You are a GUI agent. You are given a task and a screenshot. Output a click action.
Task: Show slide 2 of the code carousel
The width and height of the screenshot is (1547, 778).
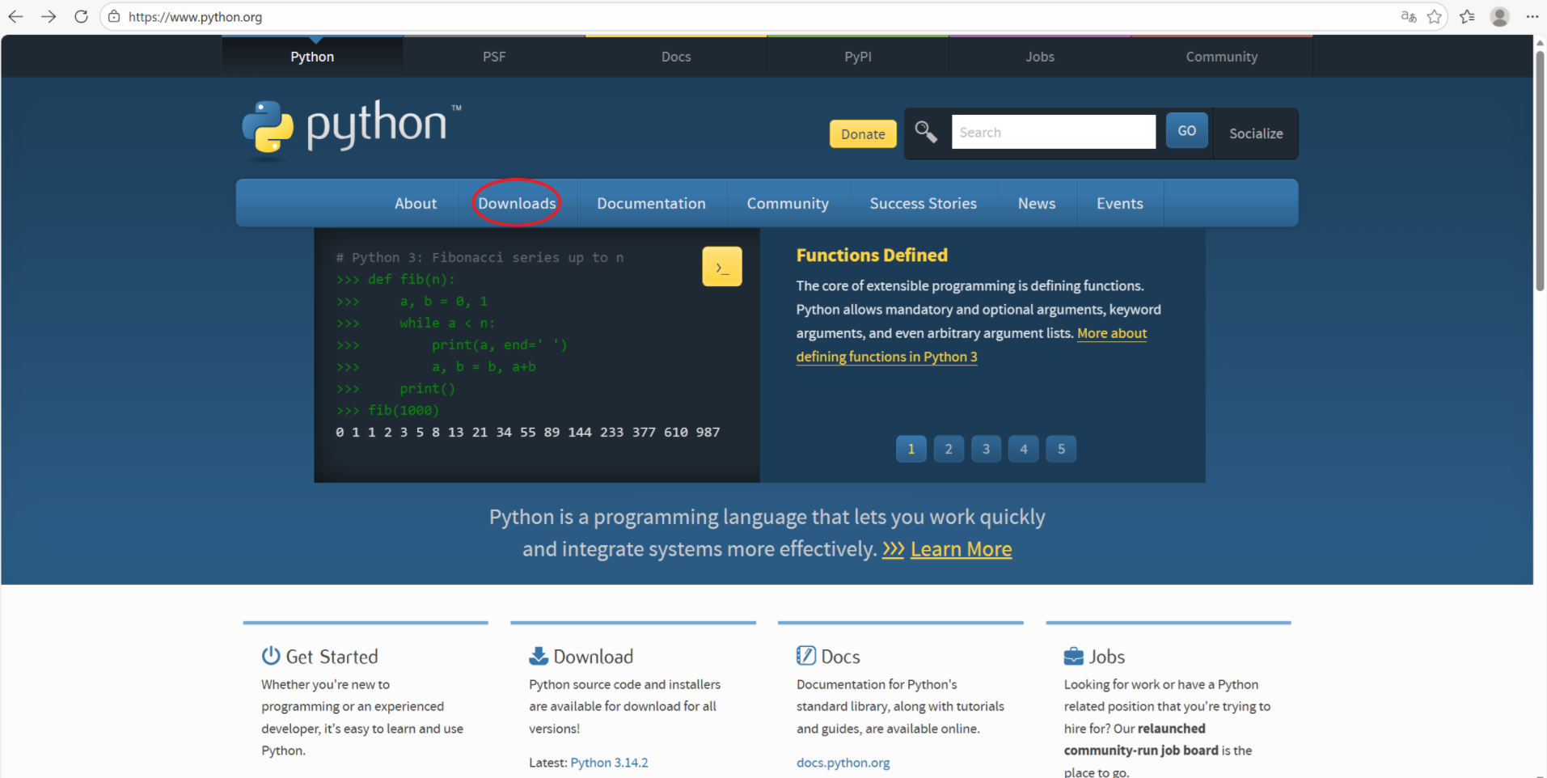pos(949,449)
